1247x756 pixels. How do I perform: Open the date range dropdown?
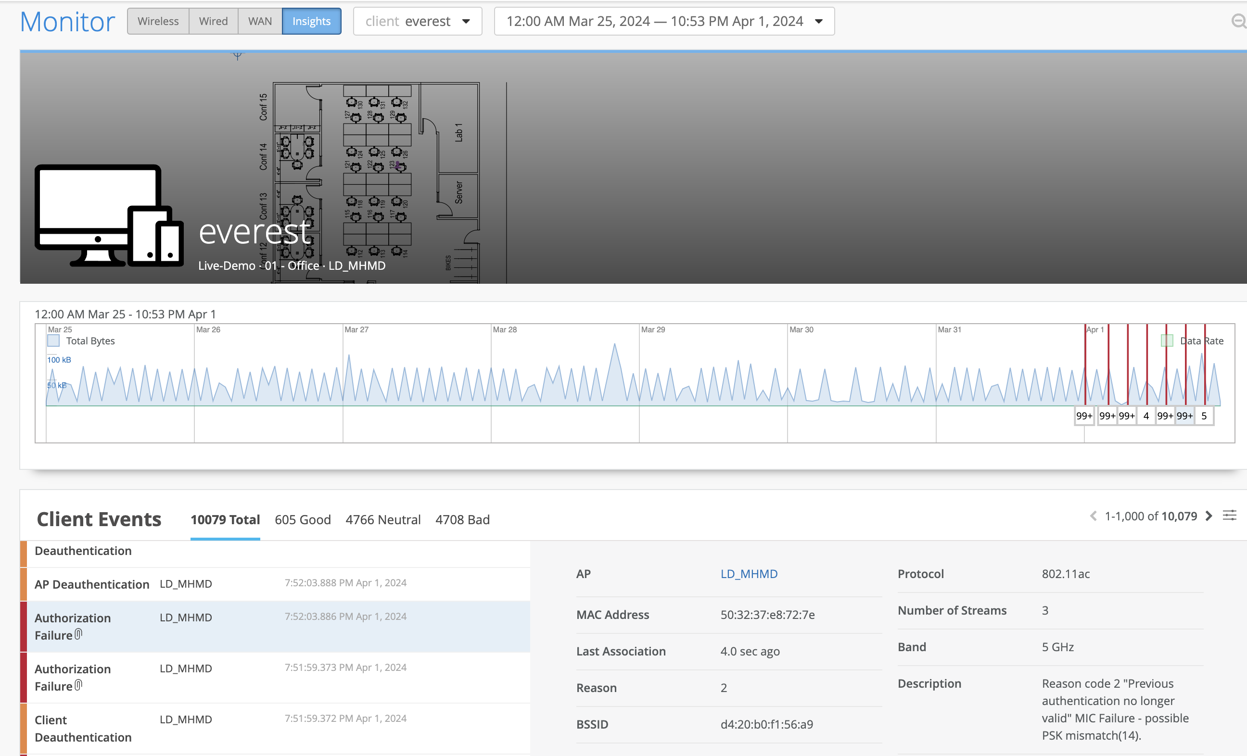click(x=664, y=21)
